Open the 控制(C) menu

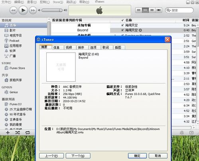tap(45, 2)
